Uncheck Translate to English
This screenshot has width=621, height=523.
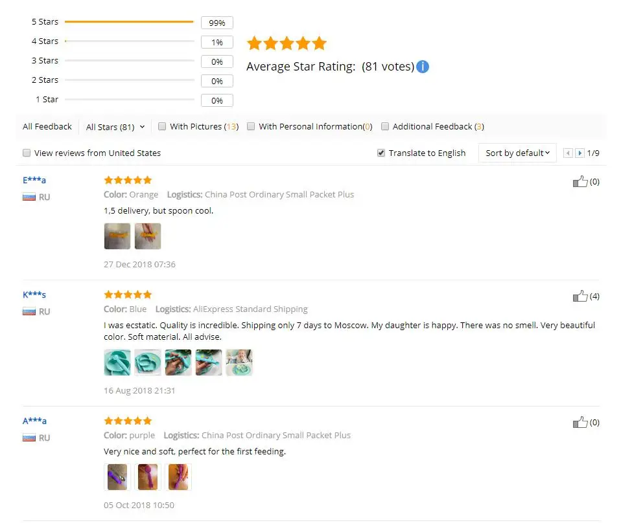[381, 153]
